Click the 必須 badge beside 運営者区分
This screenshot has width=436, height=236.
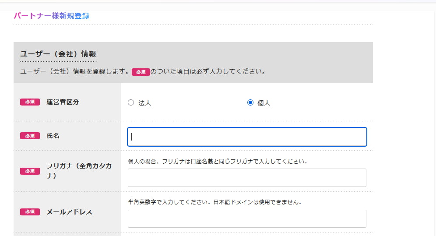pos(30,102)
